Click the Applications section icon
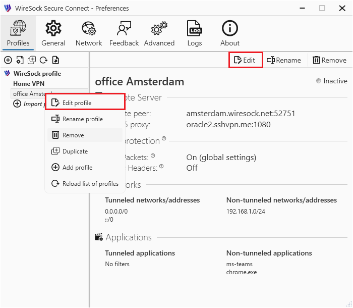 tap(99, 237)
